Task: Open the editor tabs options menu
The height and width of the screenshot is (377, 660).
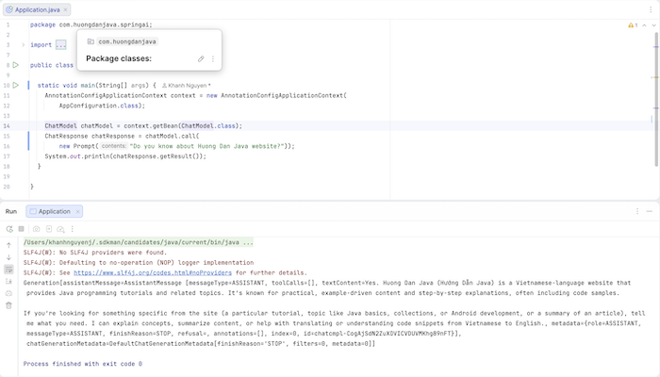Action: [651, 8]
